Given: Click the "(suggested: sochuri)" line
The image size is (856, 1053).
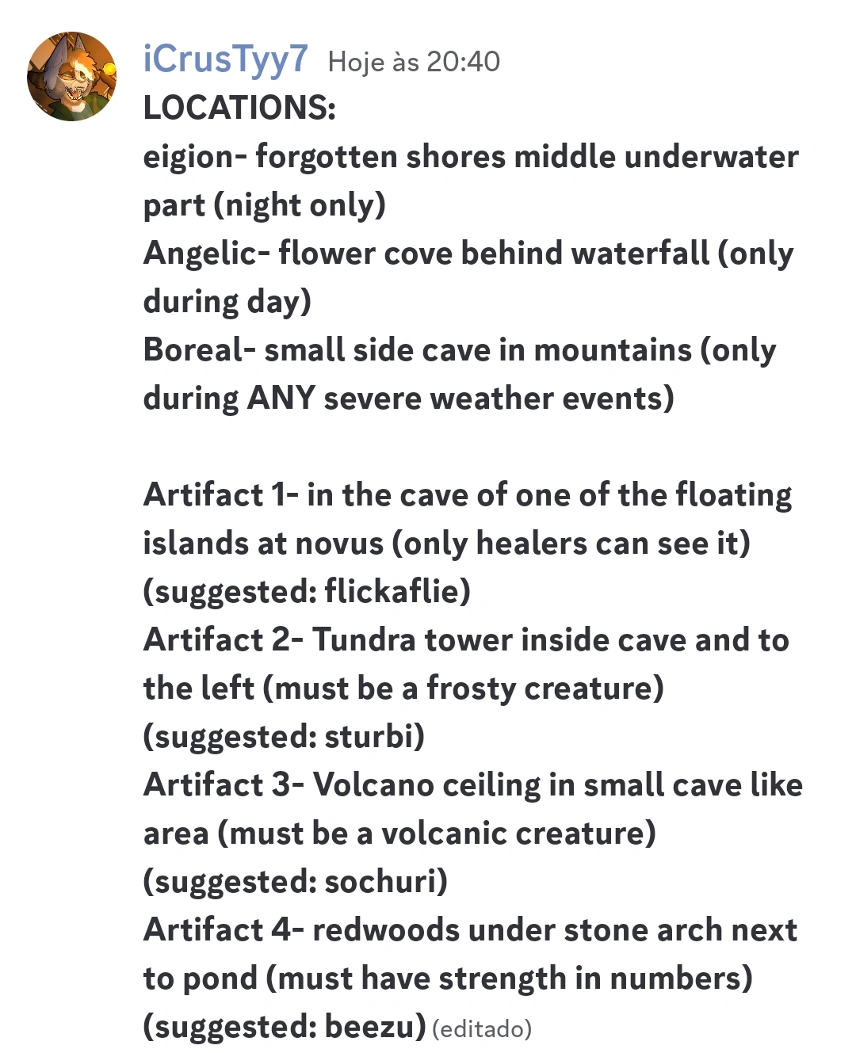Looking at the screenshot, I should click(295, 881).
